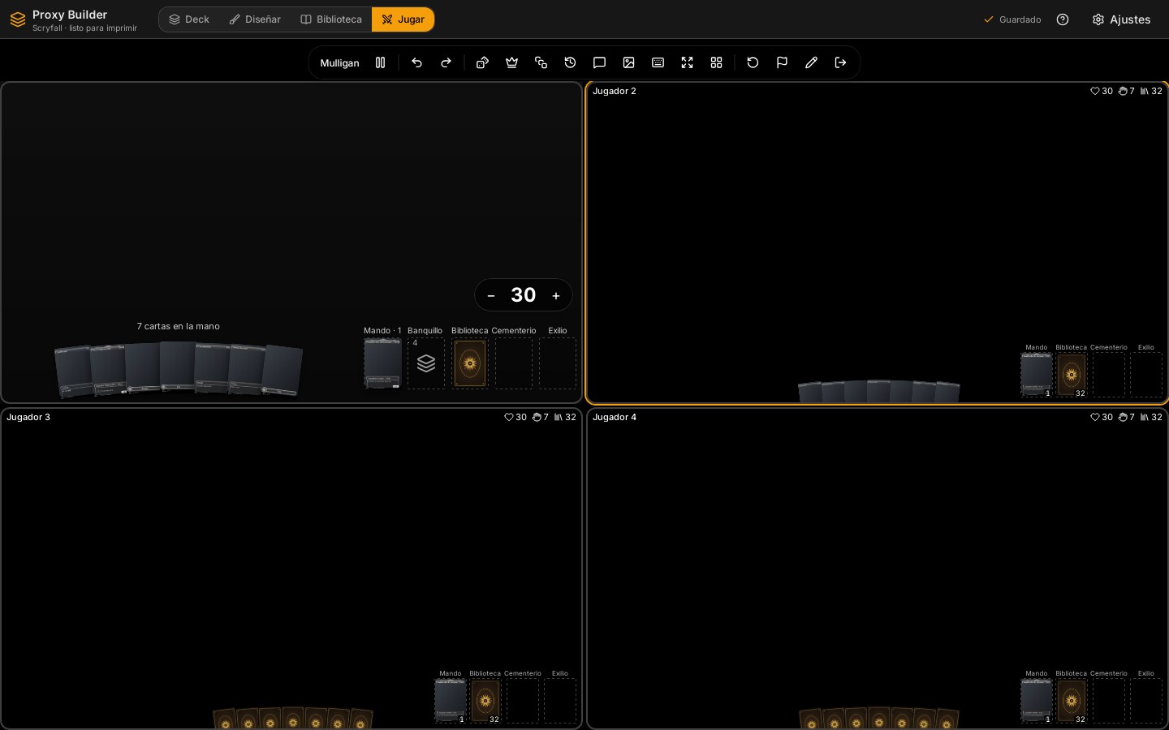Increase life total with plus button
Viewport: 1169px width, 730px height.
556,295
